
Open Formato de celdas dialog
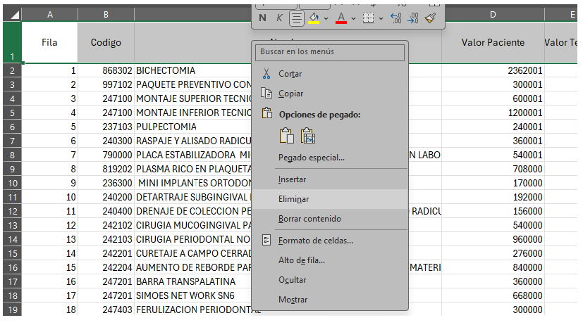point(315,241)
